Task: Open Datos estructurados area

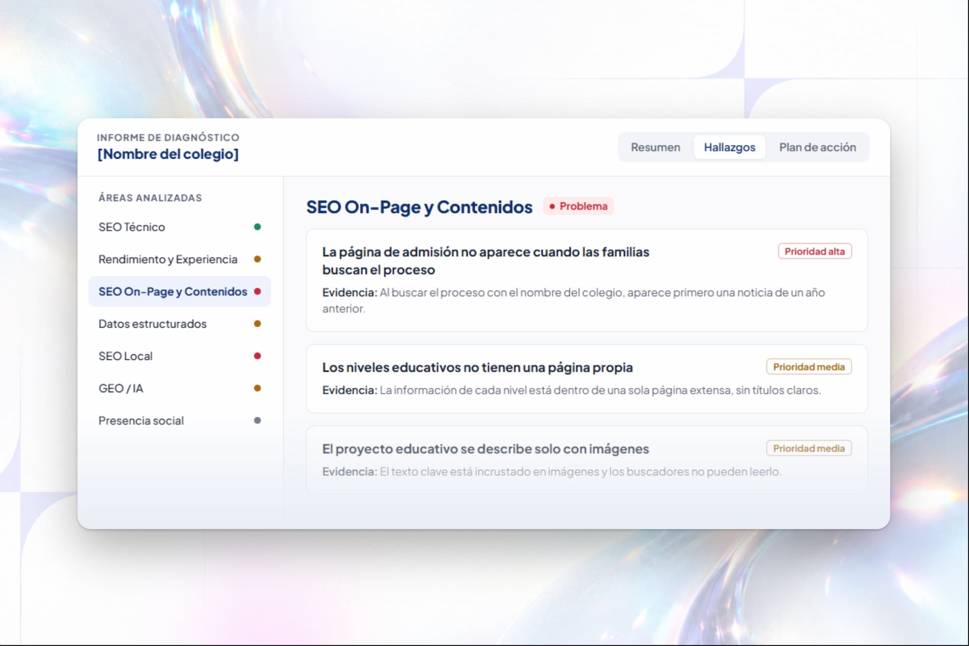Action: point(179,324)
